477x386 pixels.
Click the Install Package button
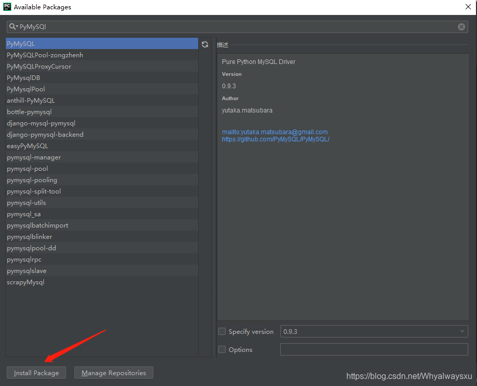[37, 373]
